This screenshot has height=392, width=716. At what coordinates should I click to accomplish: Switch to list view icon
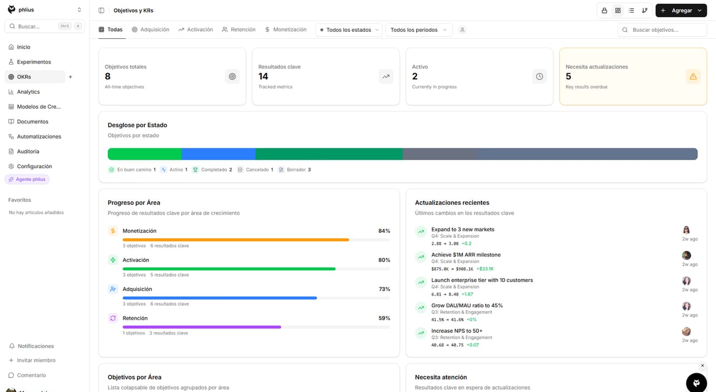[x=631, y=10]
